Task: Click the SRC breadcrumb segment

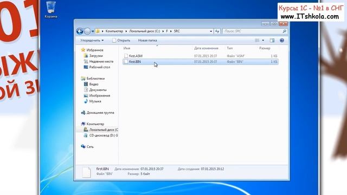Action: click(x=177, y=31)
